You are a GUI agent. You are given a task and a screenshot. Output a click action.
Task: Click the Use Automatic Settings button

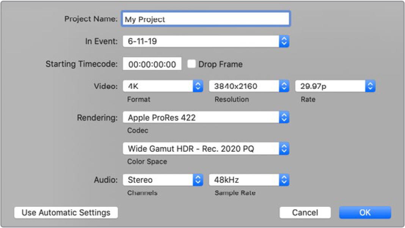(x=66, y=212)
